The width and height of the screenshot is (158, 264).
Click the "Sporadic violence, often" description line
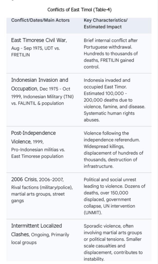[x=108, y=226]
